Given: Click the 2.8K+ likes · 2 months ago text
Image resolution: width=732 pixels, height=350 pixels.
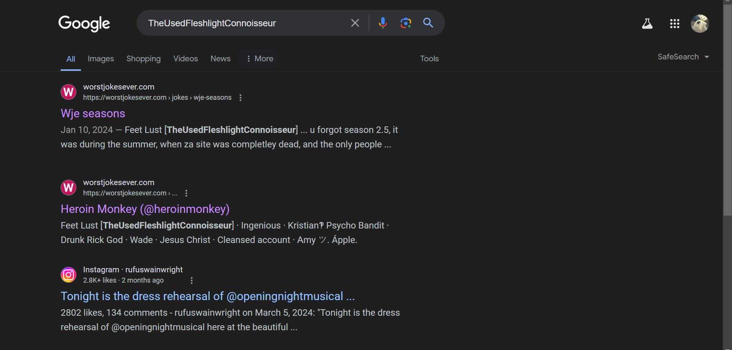Looking at the screenshot, I should (x=123, y=280).
